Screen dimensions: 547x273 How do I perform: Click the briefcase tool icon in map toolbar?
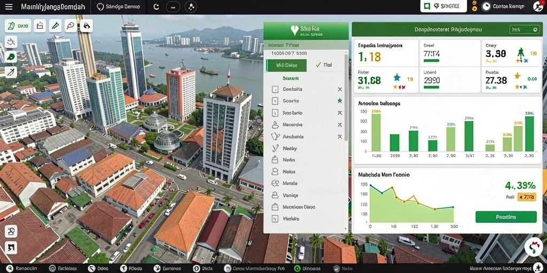40,26
